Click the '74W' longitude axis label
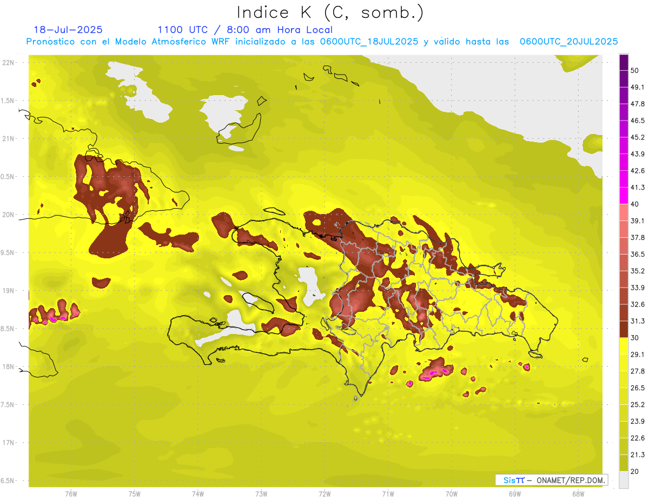This screenshot has height=501, width=649. (198, 494)
